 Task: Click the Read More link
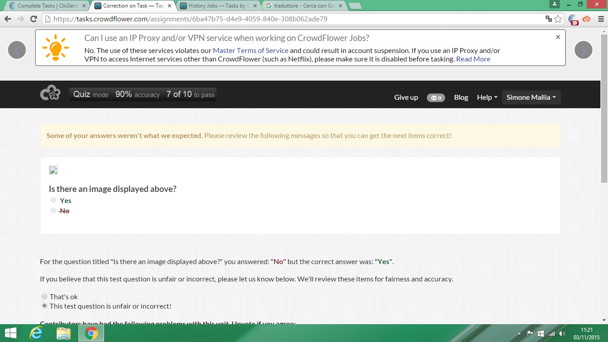tap(473, 59)
